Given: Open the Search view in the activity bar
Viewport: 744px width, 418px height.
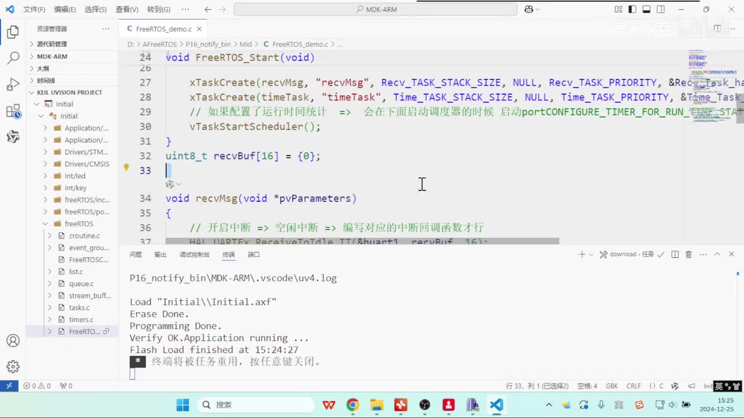Looking at the screenshot, I should [13, 58].
